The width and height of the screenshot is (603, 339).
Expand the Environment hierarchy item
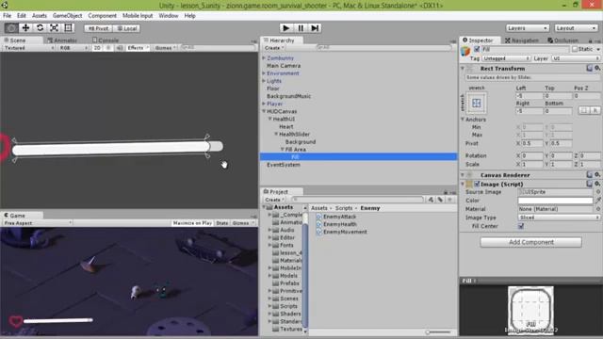(x=264, y=73)
